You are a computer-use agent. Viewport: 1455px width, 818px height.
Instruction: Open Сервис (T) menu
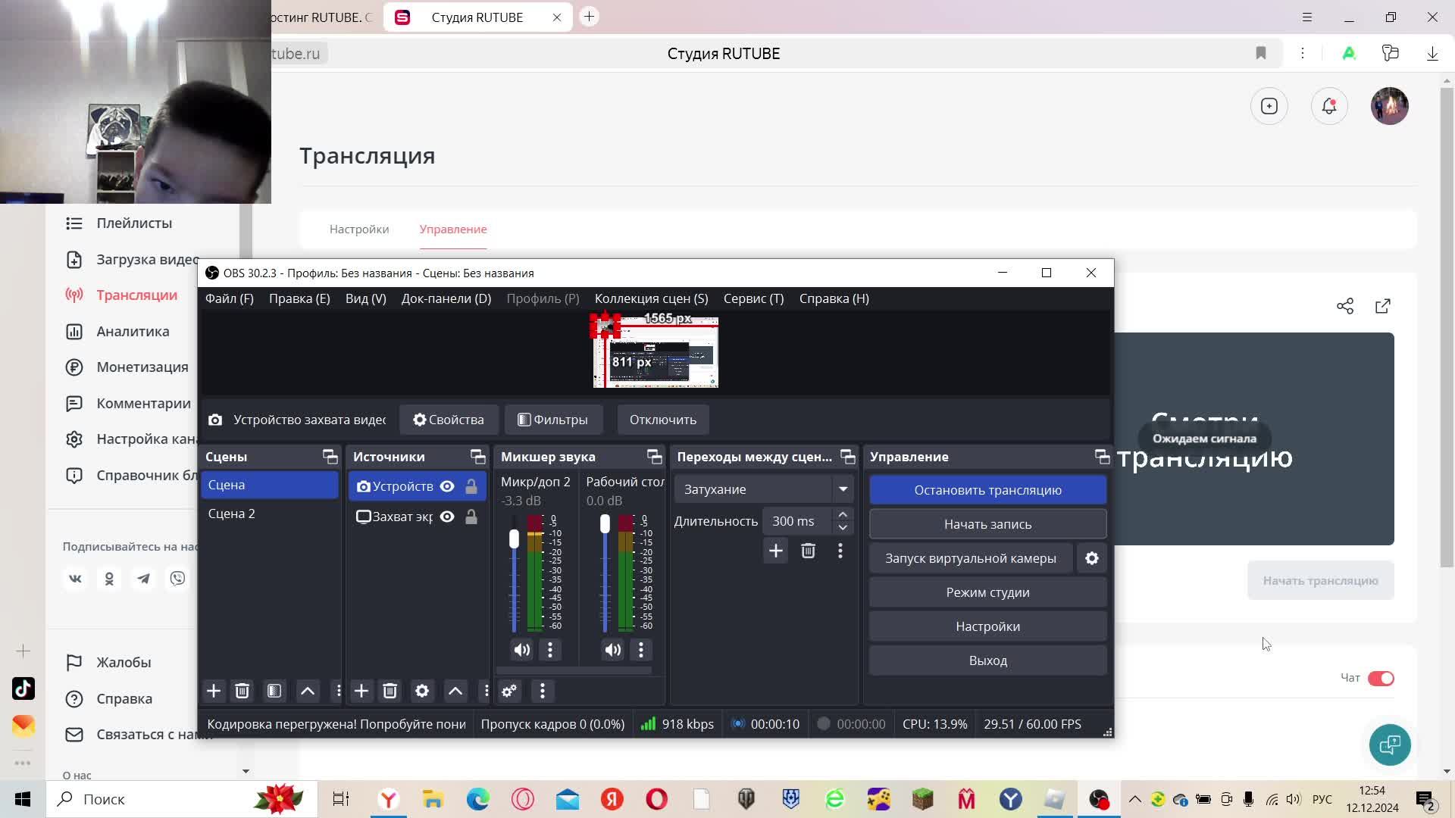pos(754,298)
